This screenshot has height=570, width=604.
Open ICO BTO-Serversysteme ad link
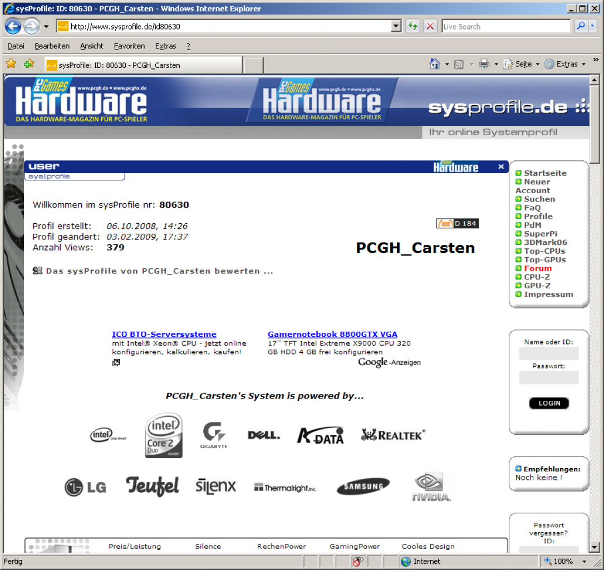click(164, 335)
